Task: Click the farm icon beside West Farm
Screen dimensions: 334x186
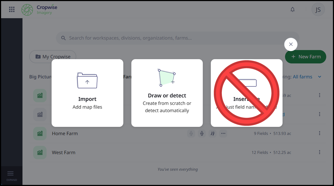Action: (x=40, y=152)
